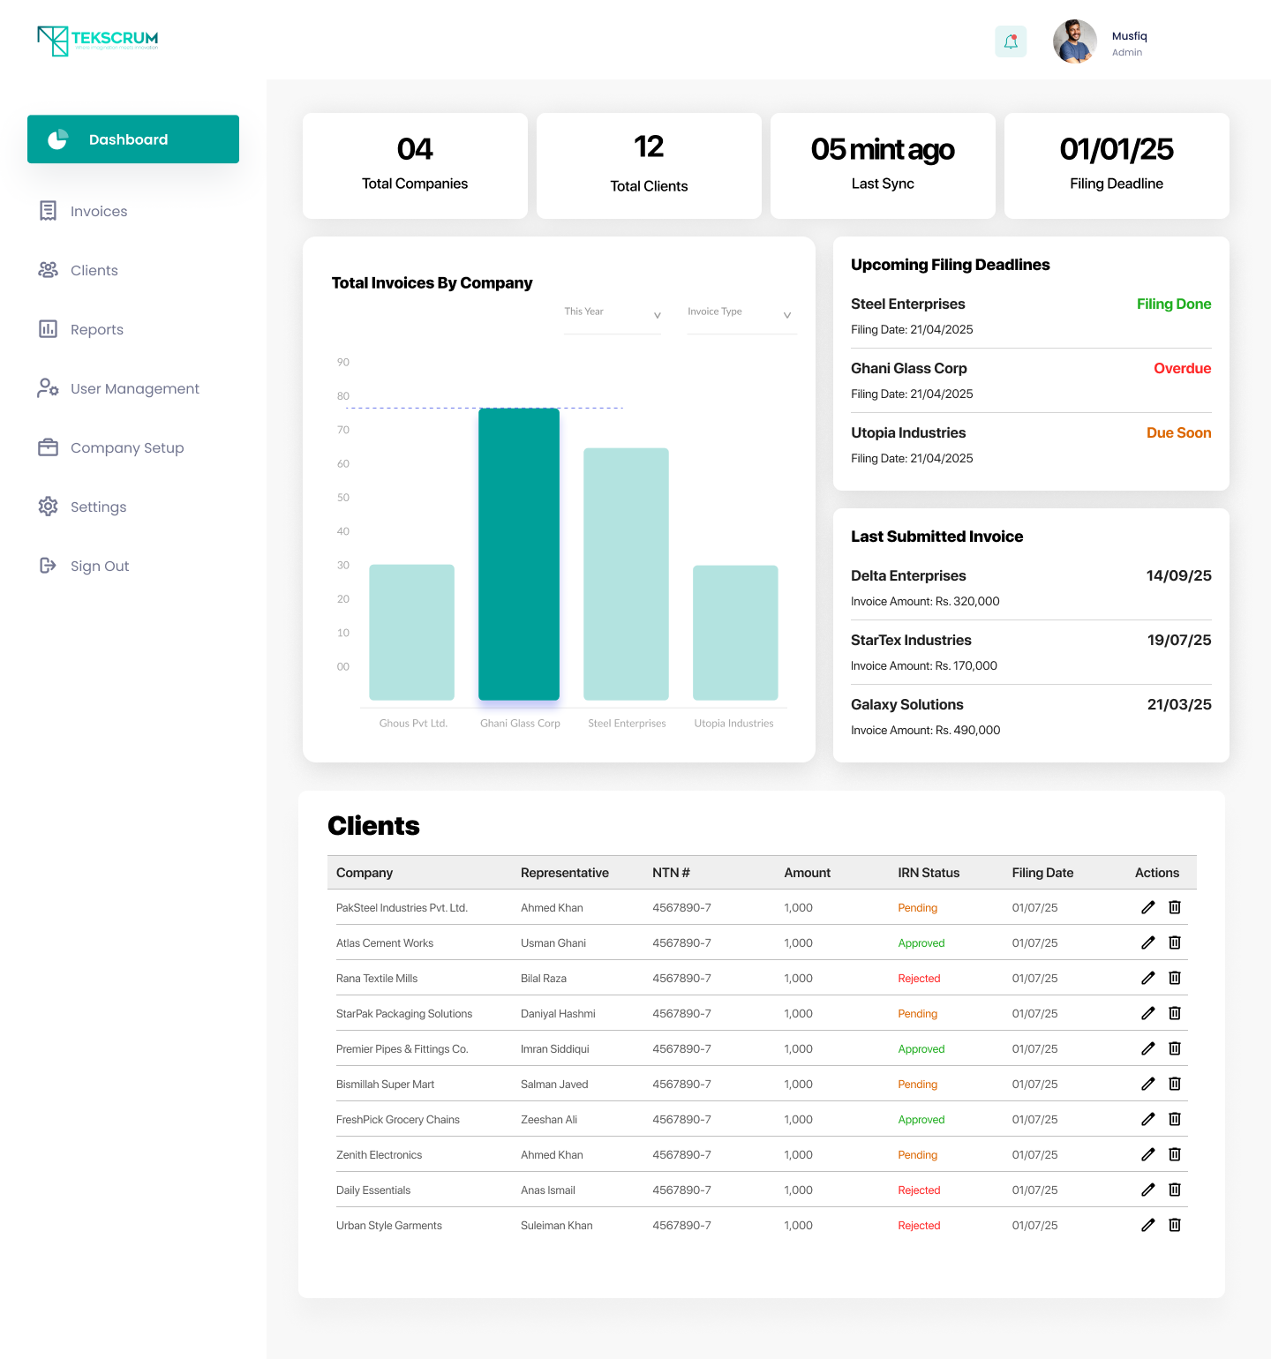Expand the Invoice Type dropdown
This screenshot has height=1359, width=1271.
pos(741,313)
